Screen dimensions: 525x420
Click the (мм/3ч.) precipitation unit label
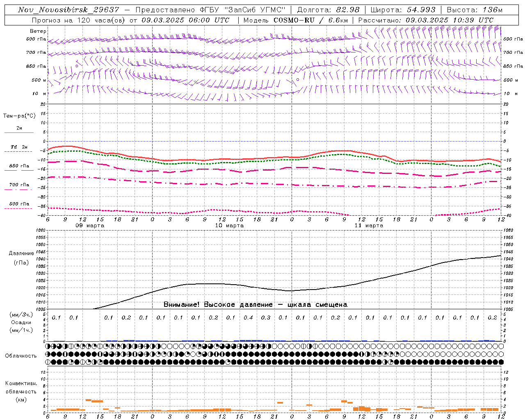click(21, 315)
